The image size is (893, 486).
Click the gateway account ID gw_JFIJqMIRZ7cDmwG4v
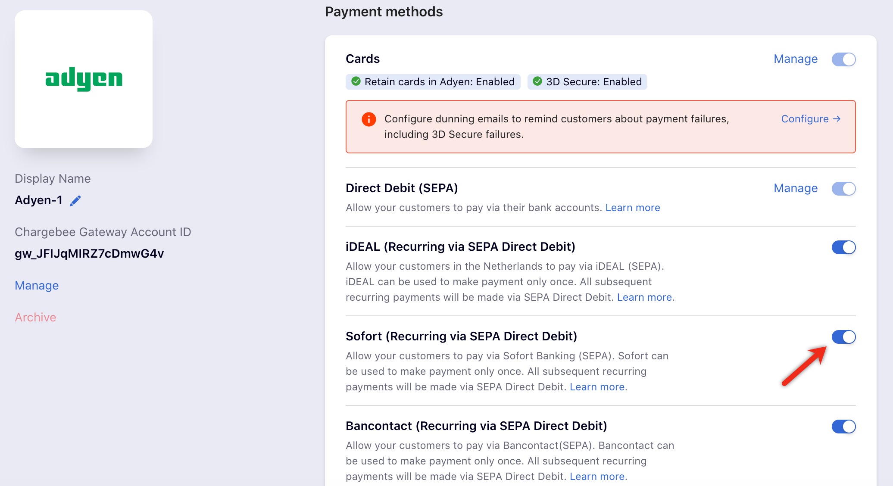pyautogui.click(x=89, y=254)
